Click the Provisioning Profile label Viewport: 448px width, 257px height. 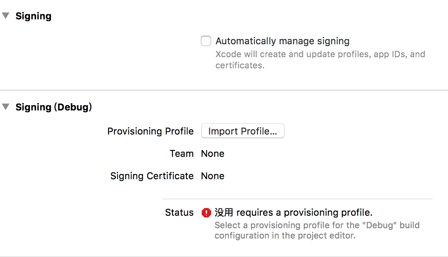click(x=150, y=131)
